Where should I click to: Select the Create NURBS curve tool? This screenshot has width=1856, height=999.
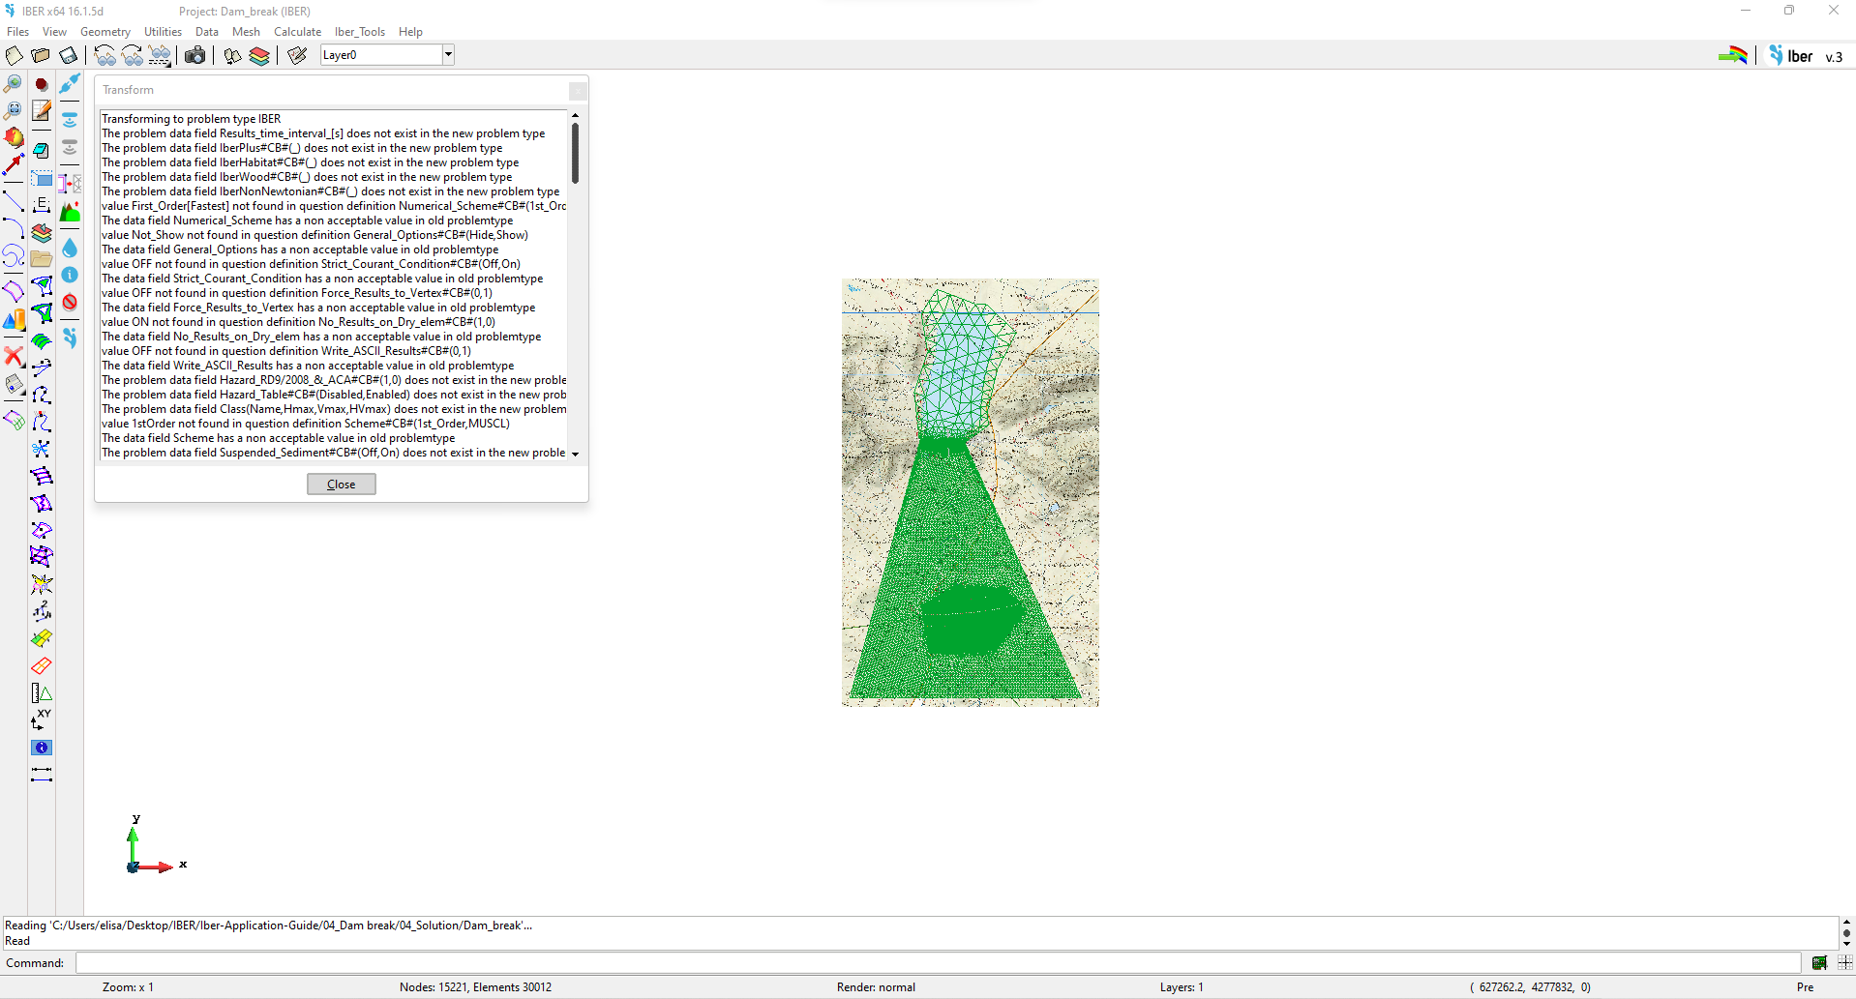tap(14, 255)
